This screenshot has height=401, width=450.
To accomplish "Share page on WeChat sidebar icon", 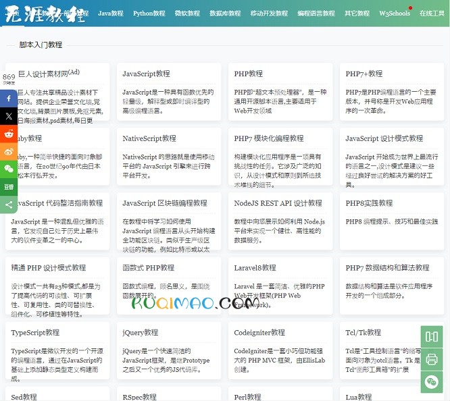I will (x=9, y=169).
